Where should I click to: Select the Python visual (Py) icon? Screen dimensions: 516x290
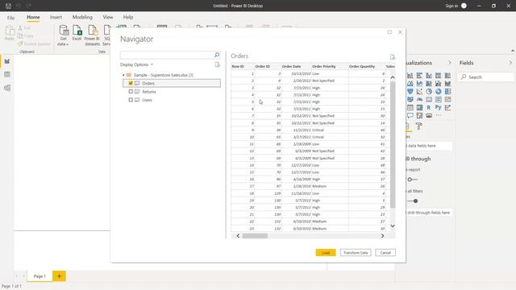coord(439,107)
